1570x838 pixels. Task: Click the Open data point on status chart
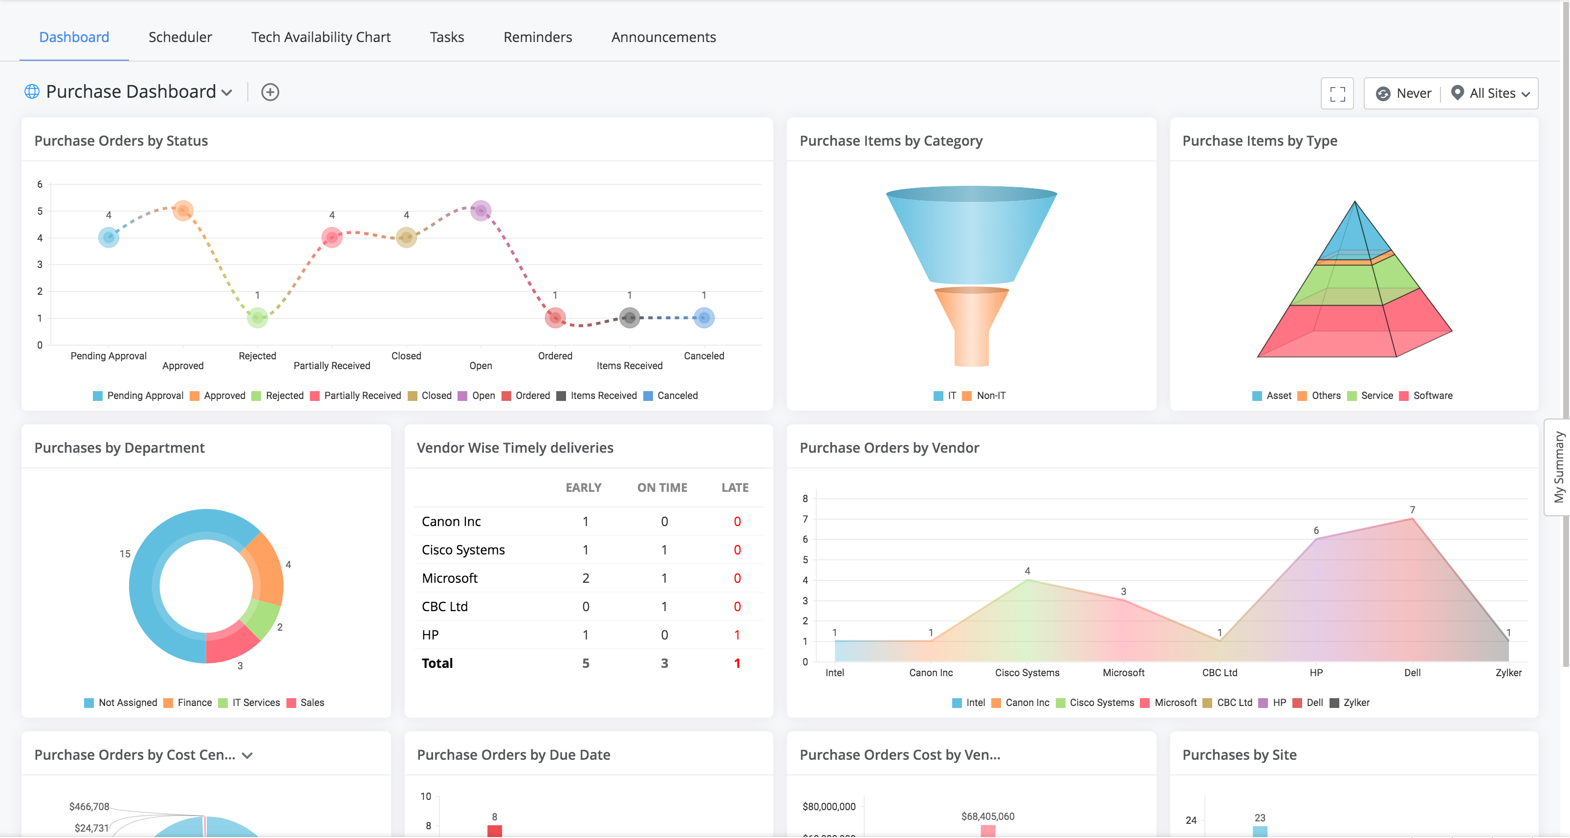tap(480, 211)
